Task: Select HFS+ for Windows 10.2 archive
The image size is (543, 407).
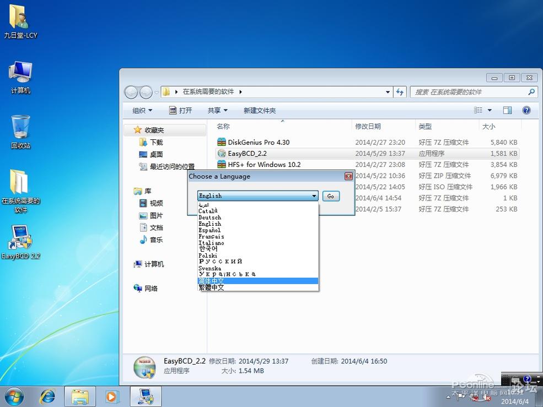Action: coord(367,164)
